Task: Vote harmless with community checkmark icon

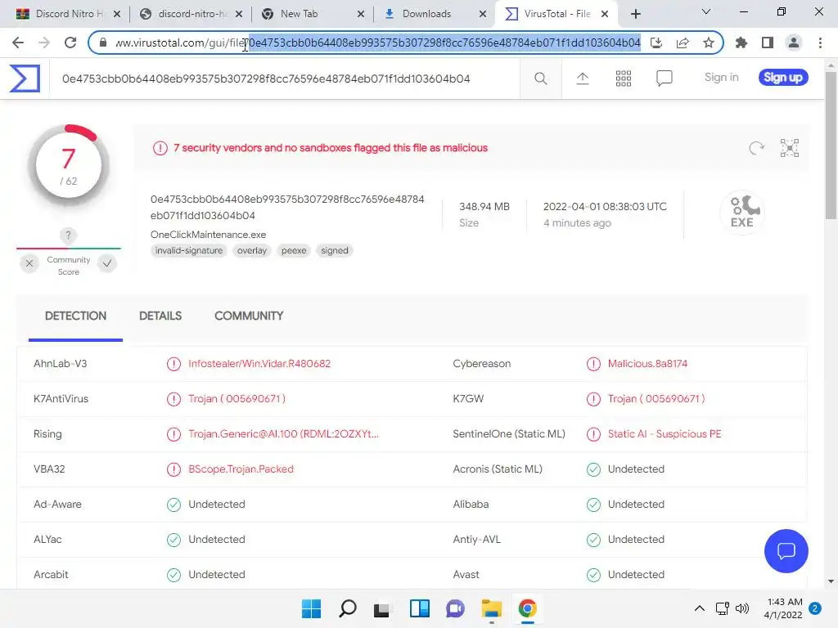Action: tap(107, 263)
